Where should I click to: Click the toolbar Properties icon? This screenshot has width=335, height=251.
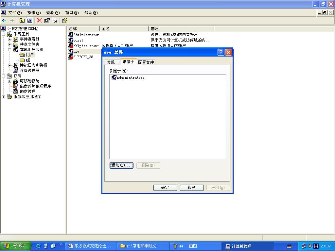point(47,21)
